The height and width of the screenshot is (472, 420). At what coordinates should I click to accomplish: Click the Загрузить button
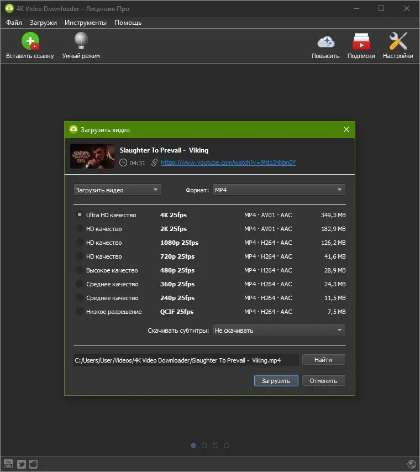pos(276,380)
